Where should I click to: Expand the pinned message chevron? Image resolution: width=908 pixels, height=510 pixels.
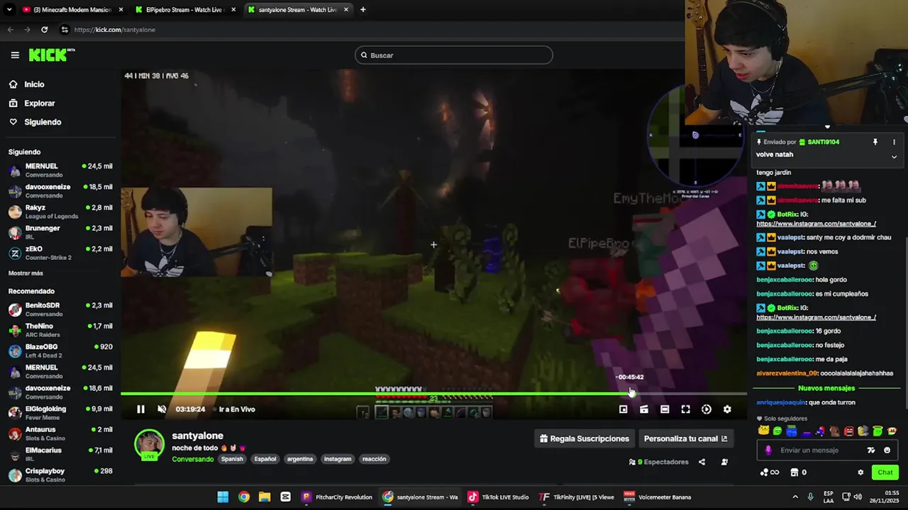[894, 157]
